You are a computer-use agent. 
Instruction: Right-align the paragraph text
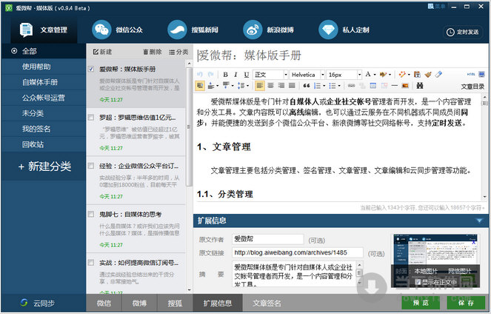(281, 85)
